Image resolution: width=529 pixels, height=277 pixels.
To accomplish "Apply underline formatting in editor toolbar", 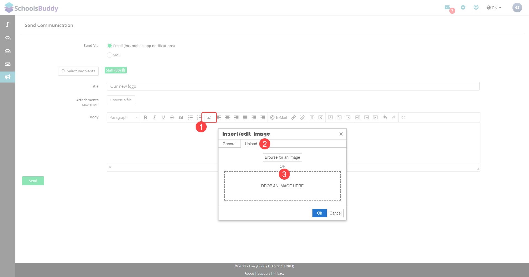I will coord(163,117).
